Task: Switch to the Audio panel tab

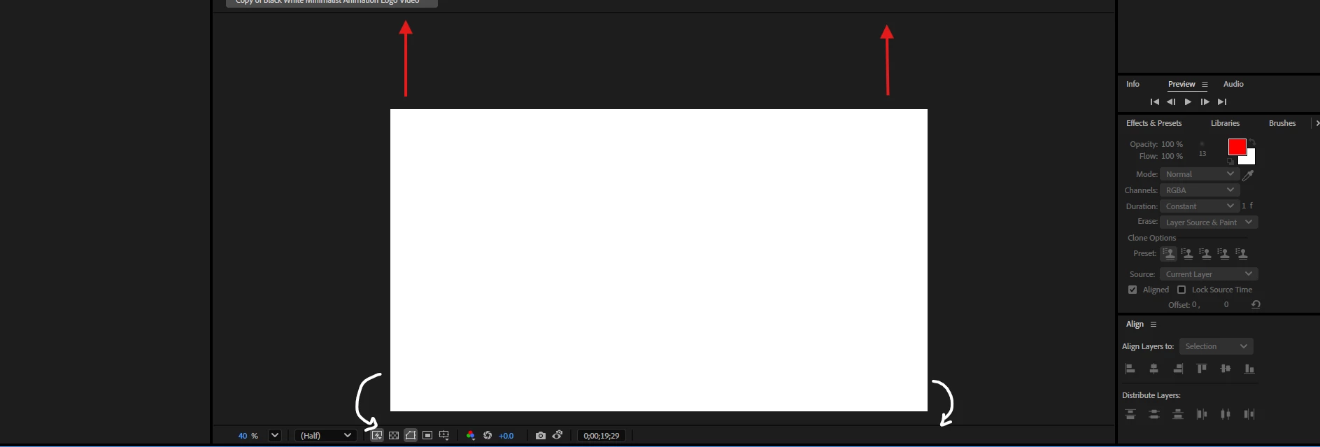Action: pos(1233,84)
